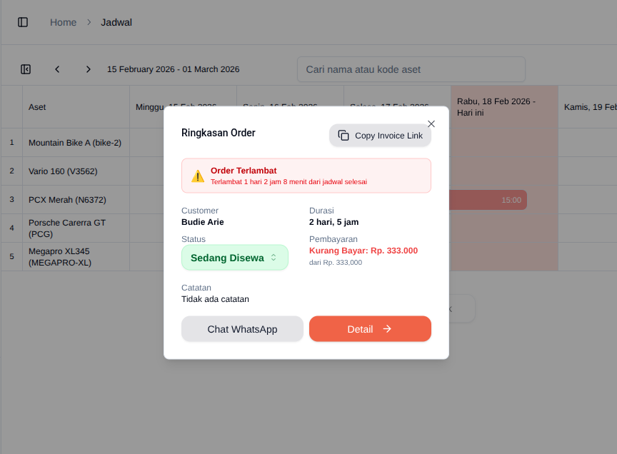The image size is (617, 454).
Task: Click the Kamis, 19 Feb column header
Action: 590,107
